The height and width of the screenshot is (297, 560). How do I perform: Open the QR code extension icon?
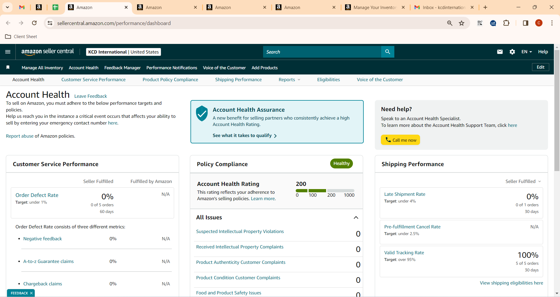pyautogui.click(x=480, y=23)
